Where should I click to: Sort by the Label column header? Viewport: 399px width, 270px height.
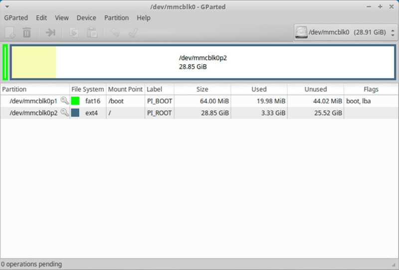[x=160, y=89]
